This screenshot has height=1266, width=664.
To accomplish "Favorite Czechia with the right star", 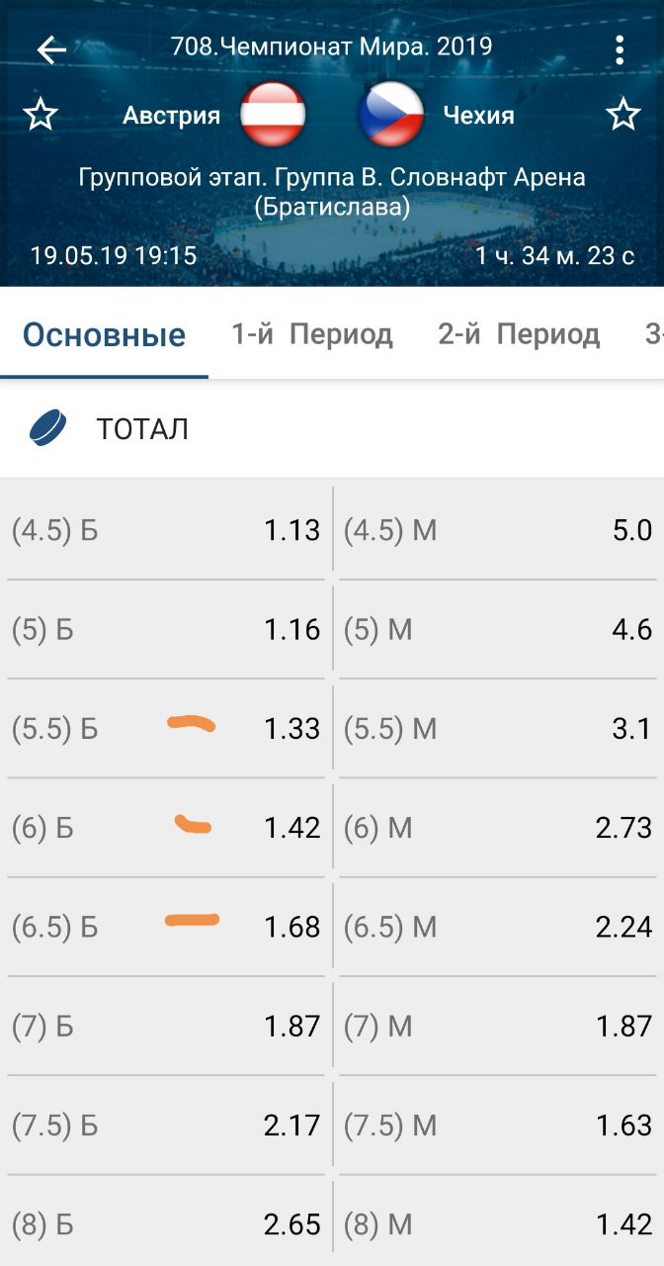I will pyautogui.click(x=623, y=116).
